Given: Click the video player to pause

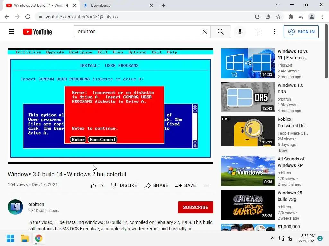Looking at the screenshot, I should click(x=111, y=106).
